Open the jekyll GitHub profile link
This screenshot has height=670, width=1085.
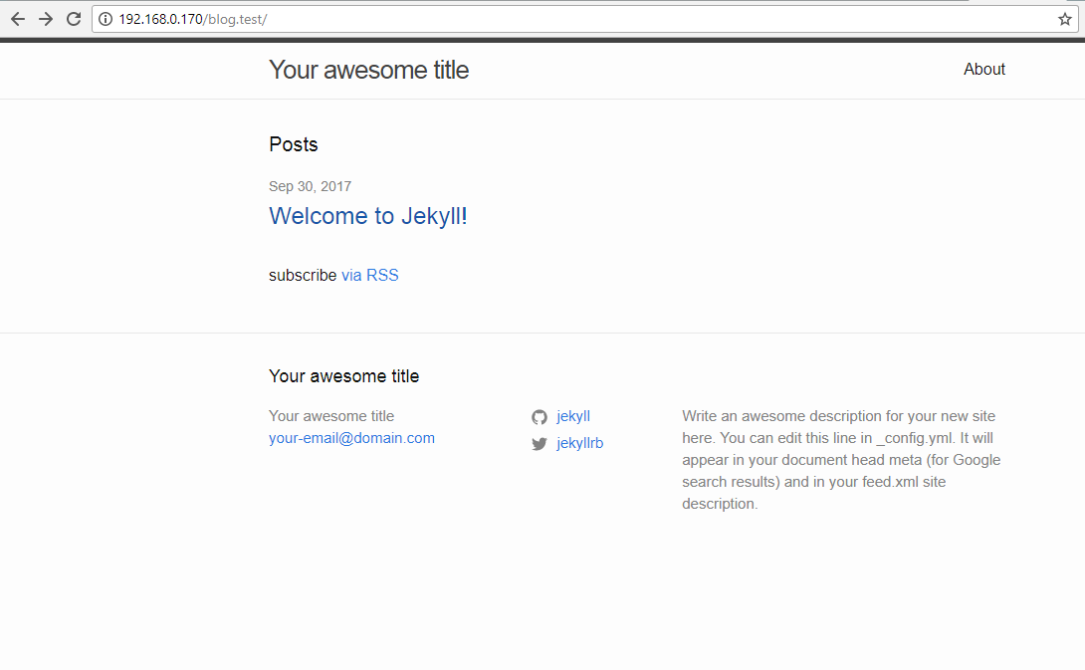(573, 416)
